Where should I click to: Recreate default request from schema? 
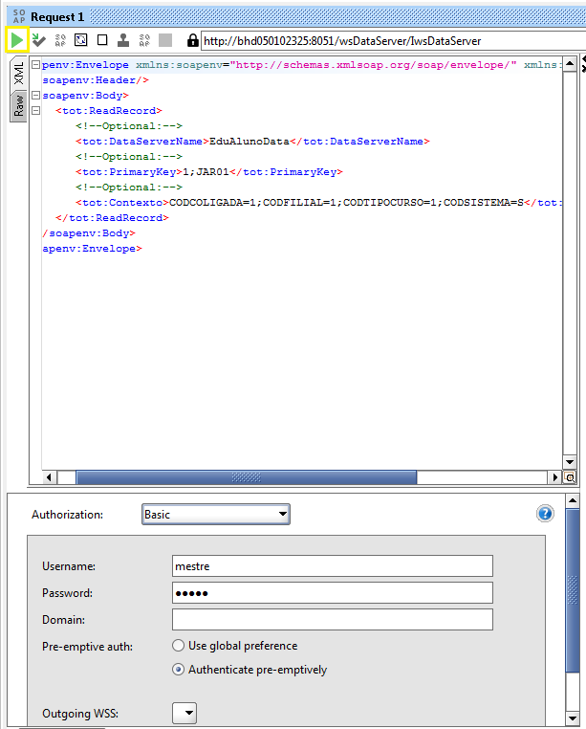pyautogui.click(x=81, y=40)
